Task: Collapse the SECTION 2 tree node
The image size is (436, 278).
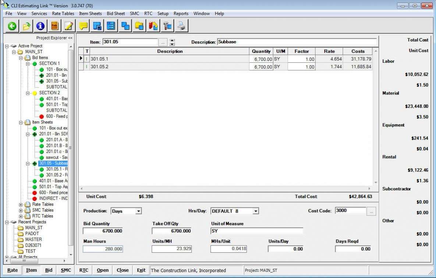Action: tap(28, 93)
